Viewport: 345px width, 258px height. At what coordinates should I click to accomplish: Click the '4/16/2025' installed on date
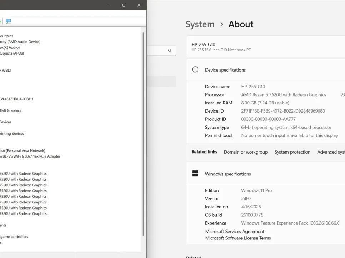click(x=251, y=207)
